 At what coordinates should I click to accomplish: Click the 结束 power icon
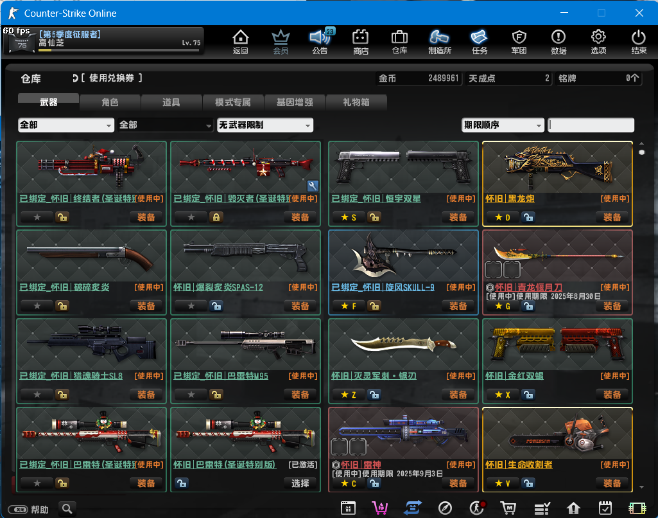pos(638,42)
